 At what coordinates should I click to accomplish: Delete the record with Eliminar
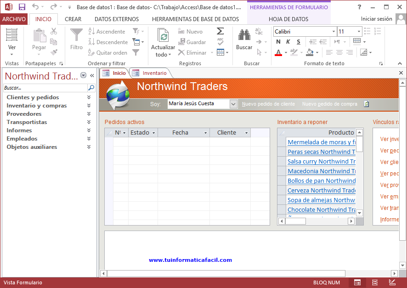(192, 53)
